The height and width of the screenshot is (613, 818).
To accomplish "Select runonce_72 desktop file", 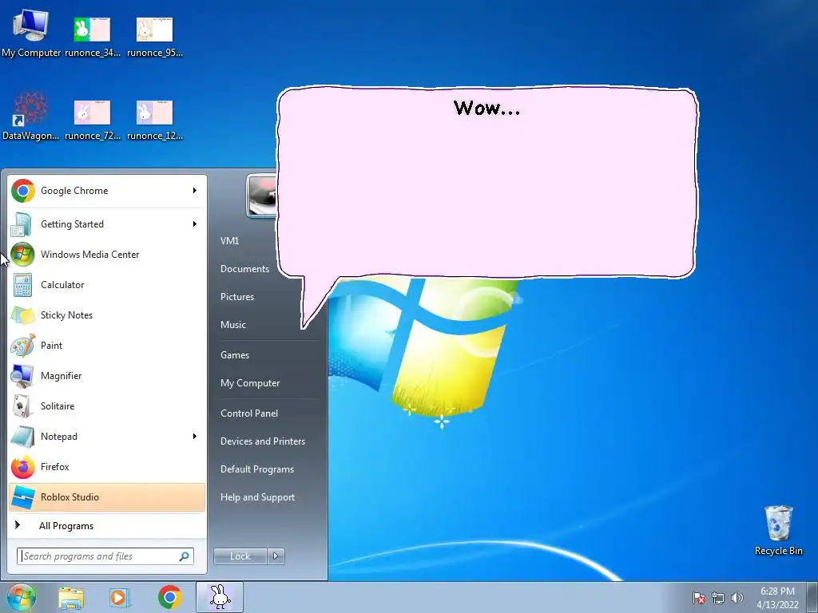I will tap(93, 120).
